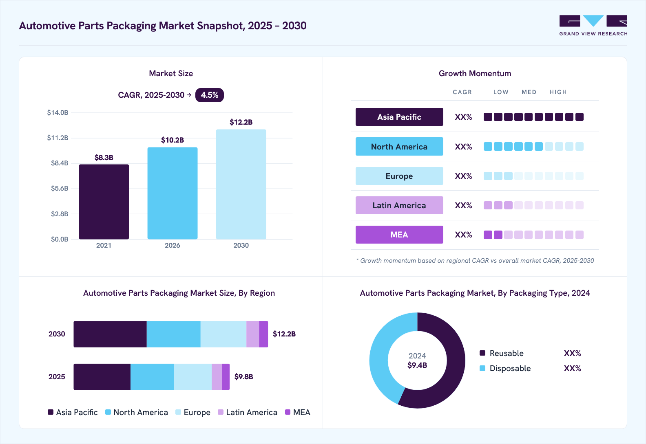Click the "LOW" column header
The image size is (646, 444).
(501, 92)
